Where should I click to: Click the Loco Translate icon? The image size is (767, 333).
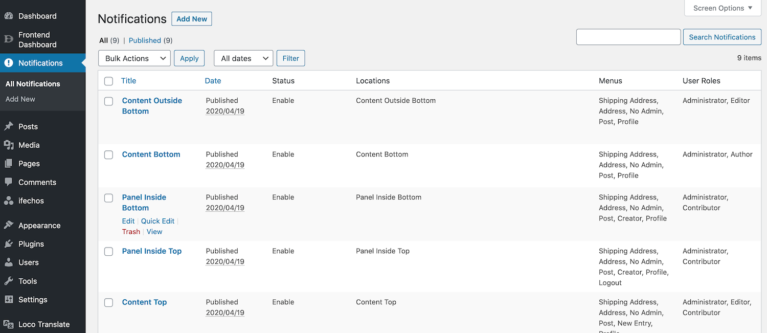(9, 324)
